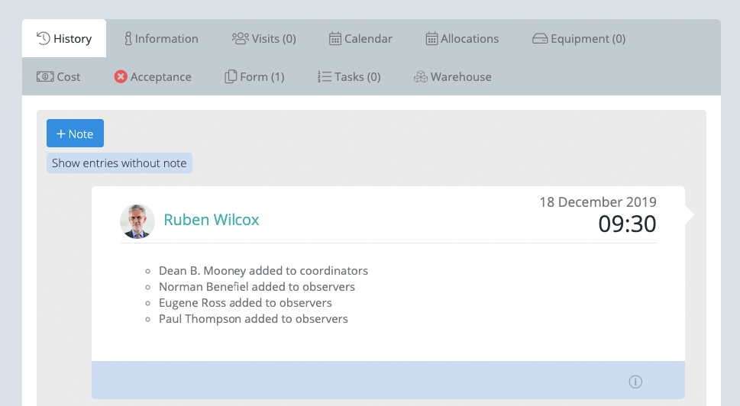Viewport: 740px width, 406px height.
Task: Click the Warehouse boxes icon
Action: coord(421,76)
